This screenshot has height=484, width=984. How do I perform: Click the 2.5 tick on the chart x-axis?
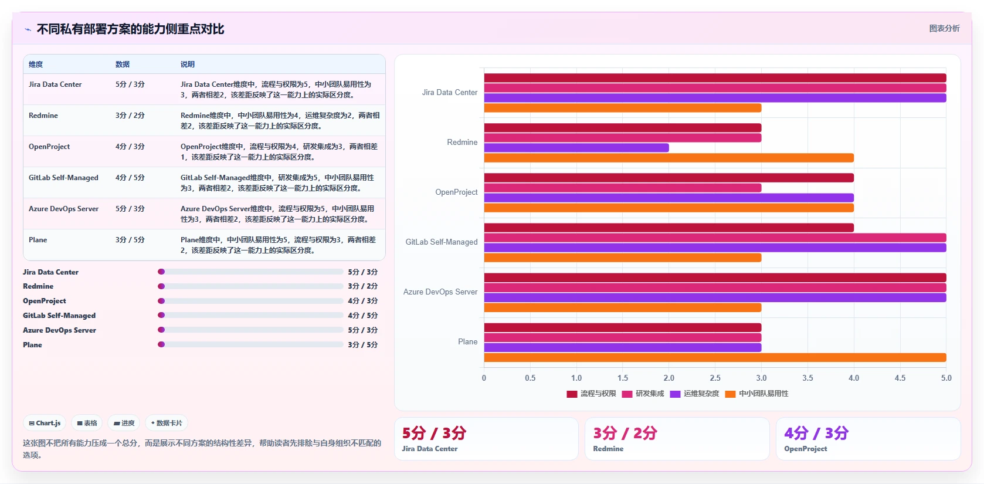tap(715, 378)
